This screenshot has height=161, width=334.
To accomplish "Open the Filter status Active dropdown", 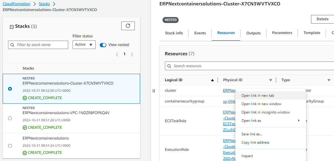I will [x=84, y=45].
